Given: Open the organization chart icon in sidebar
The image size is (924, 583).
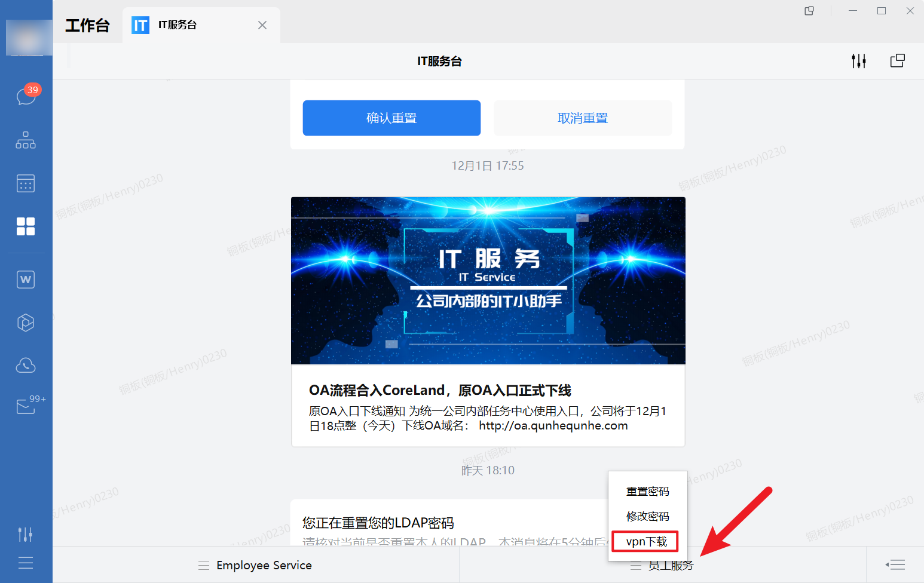Looking at the screenshot, I should click(26, 140).
